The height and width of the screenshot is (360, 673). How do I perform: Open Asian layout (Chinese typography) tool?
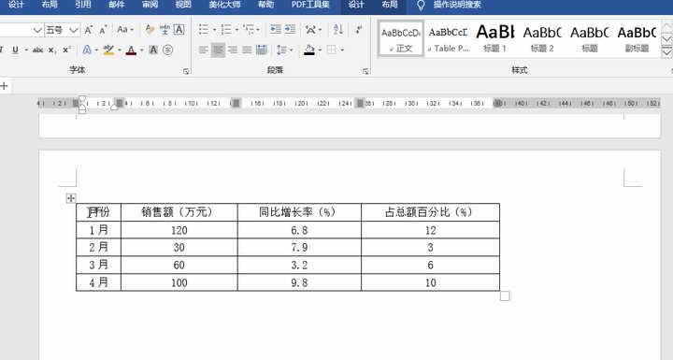(310, 30)
